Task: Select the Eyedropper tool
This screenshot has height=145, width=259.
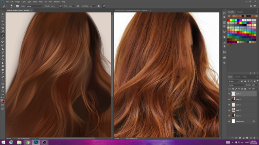Action: point(3,31)
